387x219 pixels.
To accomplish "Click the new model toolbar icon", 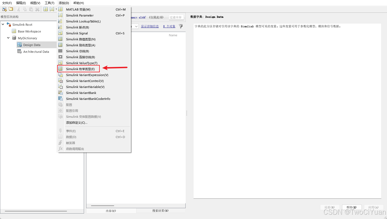I will [4, 9].
